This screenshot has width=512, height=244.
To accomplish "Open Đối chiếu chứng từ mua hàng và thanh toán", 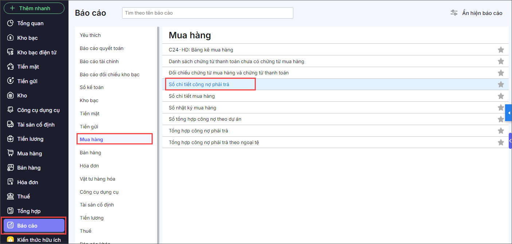I will click(x=228, y=73).
